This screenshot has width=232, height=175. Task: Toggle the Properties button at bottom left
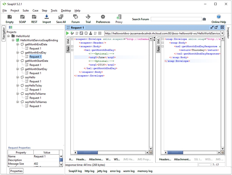[16, 171]
